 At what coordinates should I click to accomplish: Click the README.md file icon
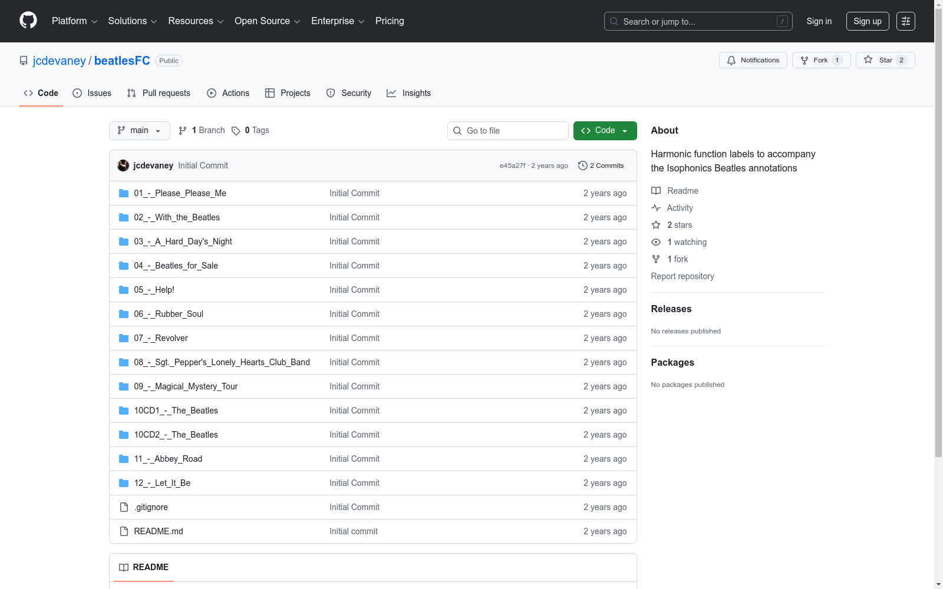(x=124, y=531)
